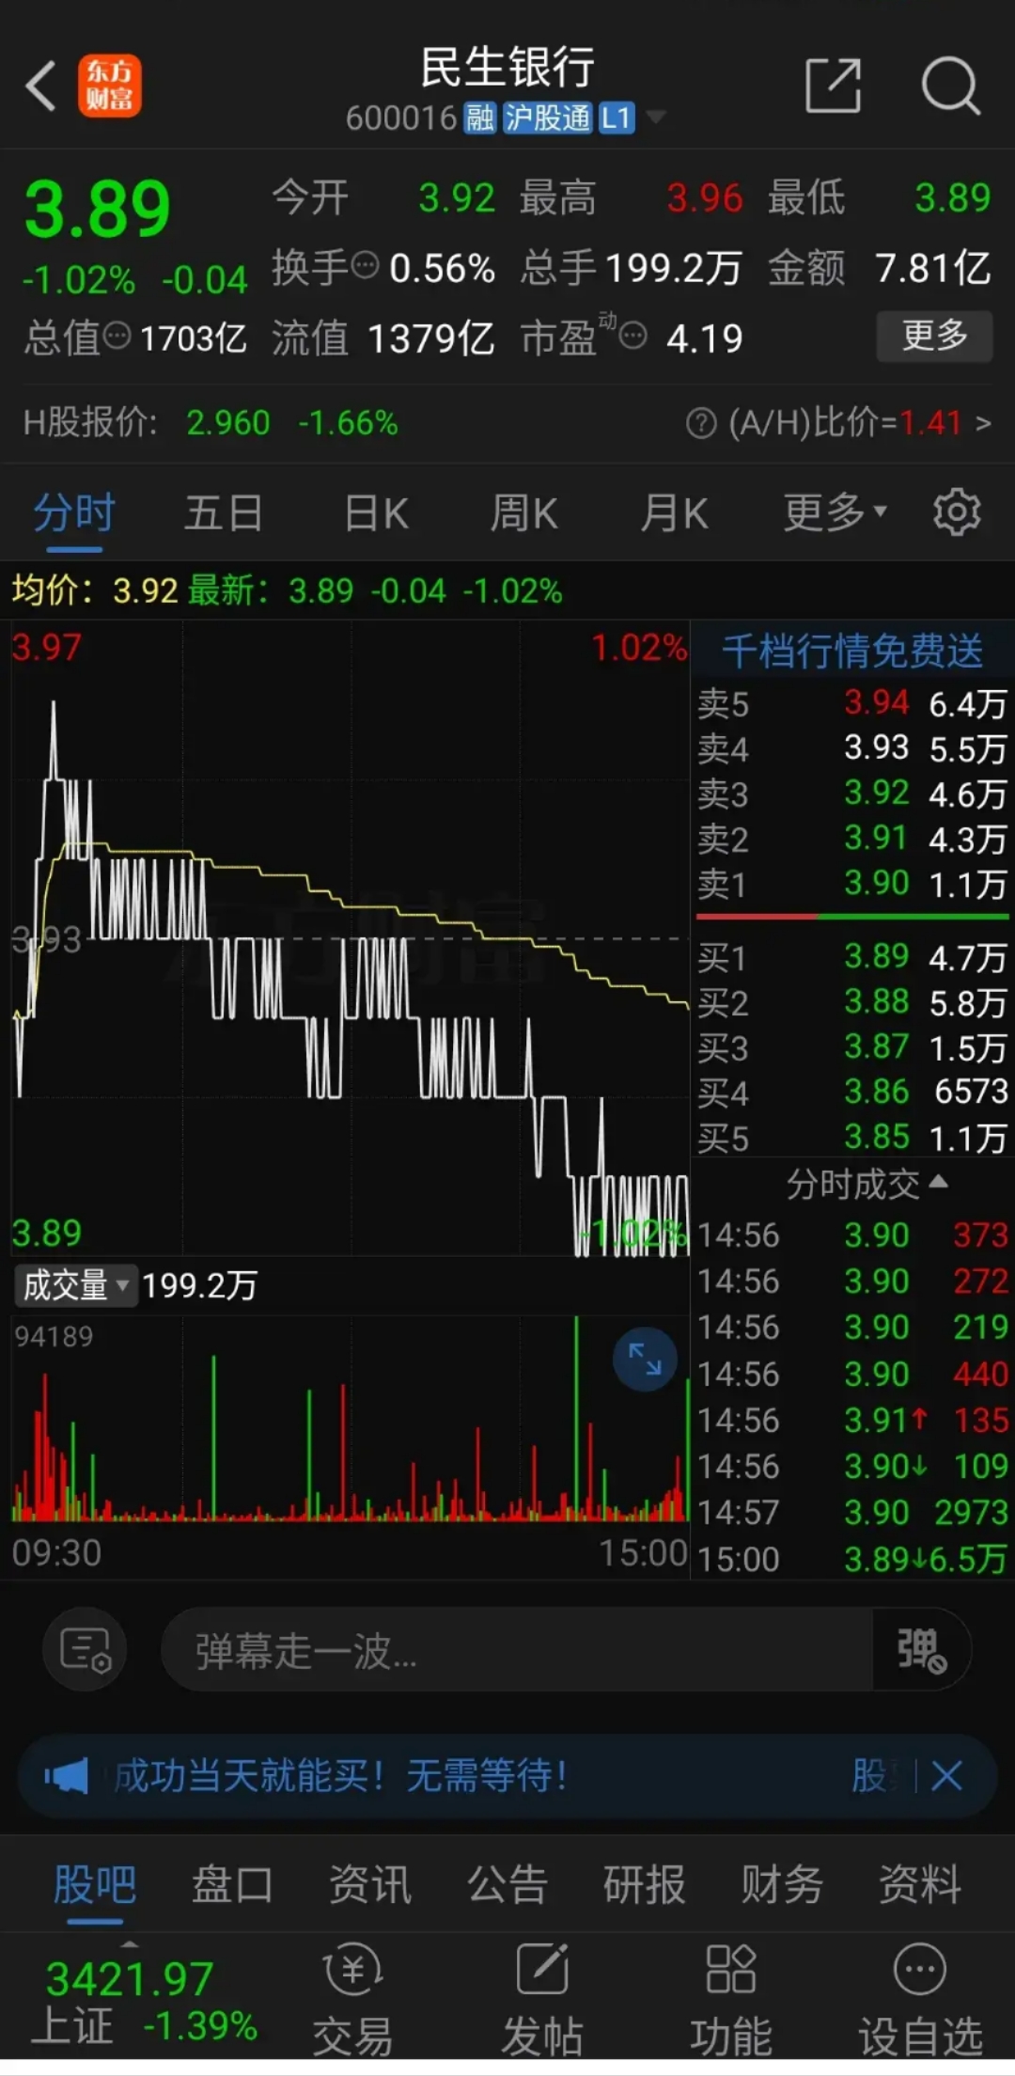Open chart settings gear icon
Screen dimensions: 1015x2076
[x=957, y=512]
